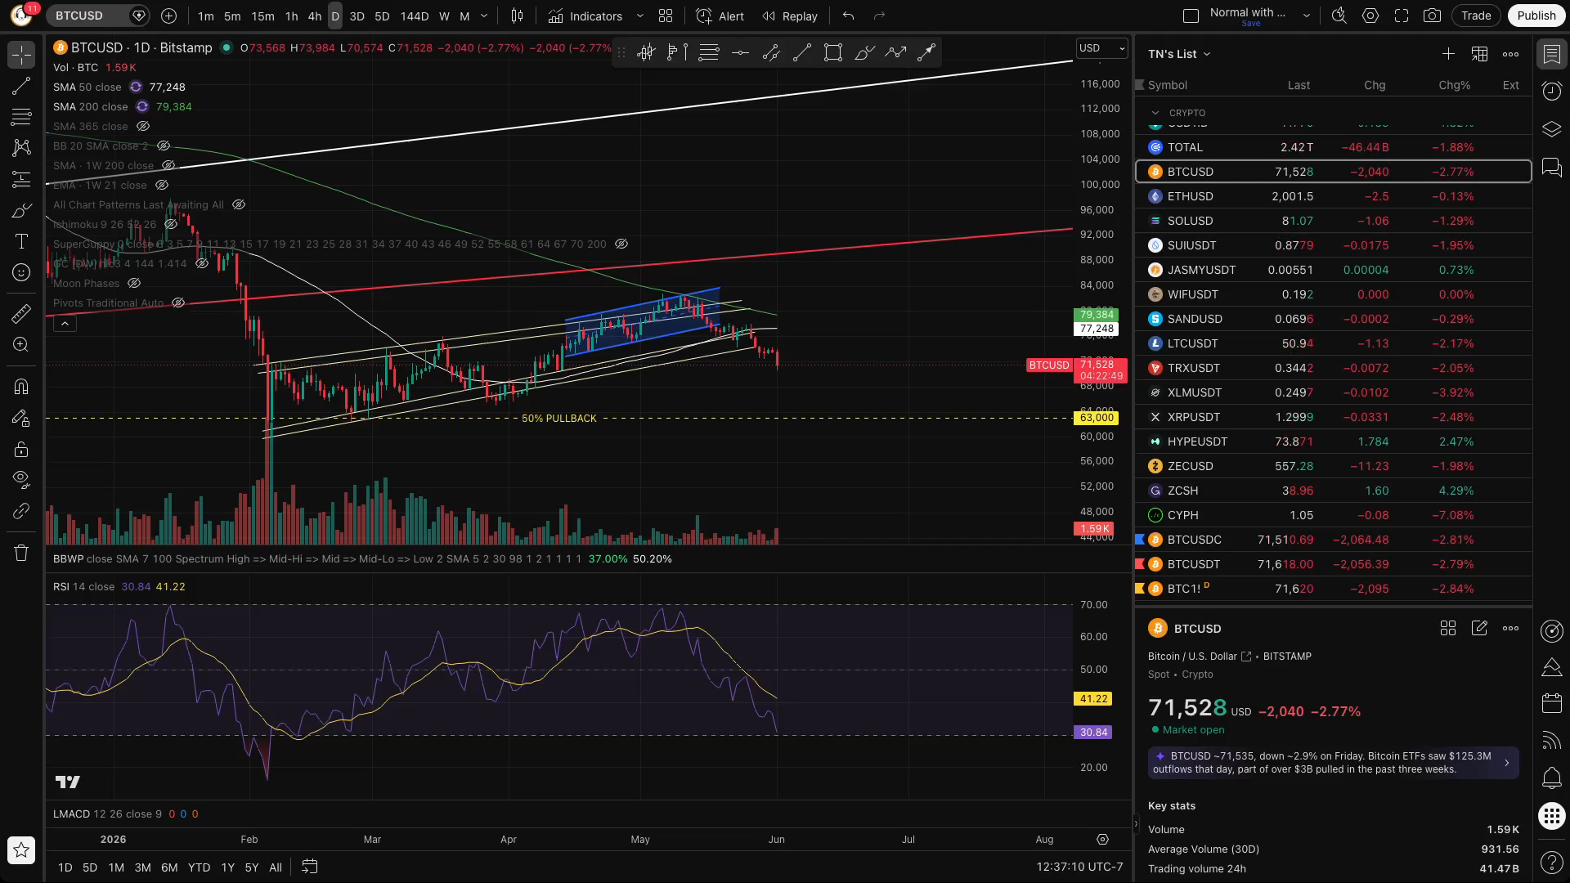
Task: Set date range to 6M
Action: point(169,867)
